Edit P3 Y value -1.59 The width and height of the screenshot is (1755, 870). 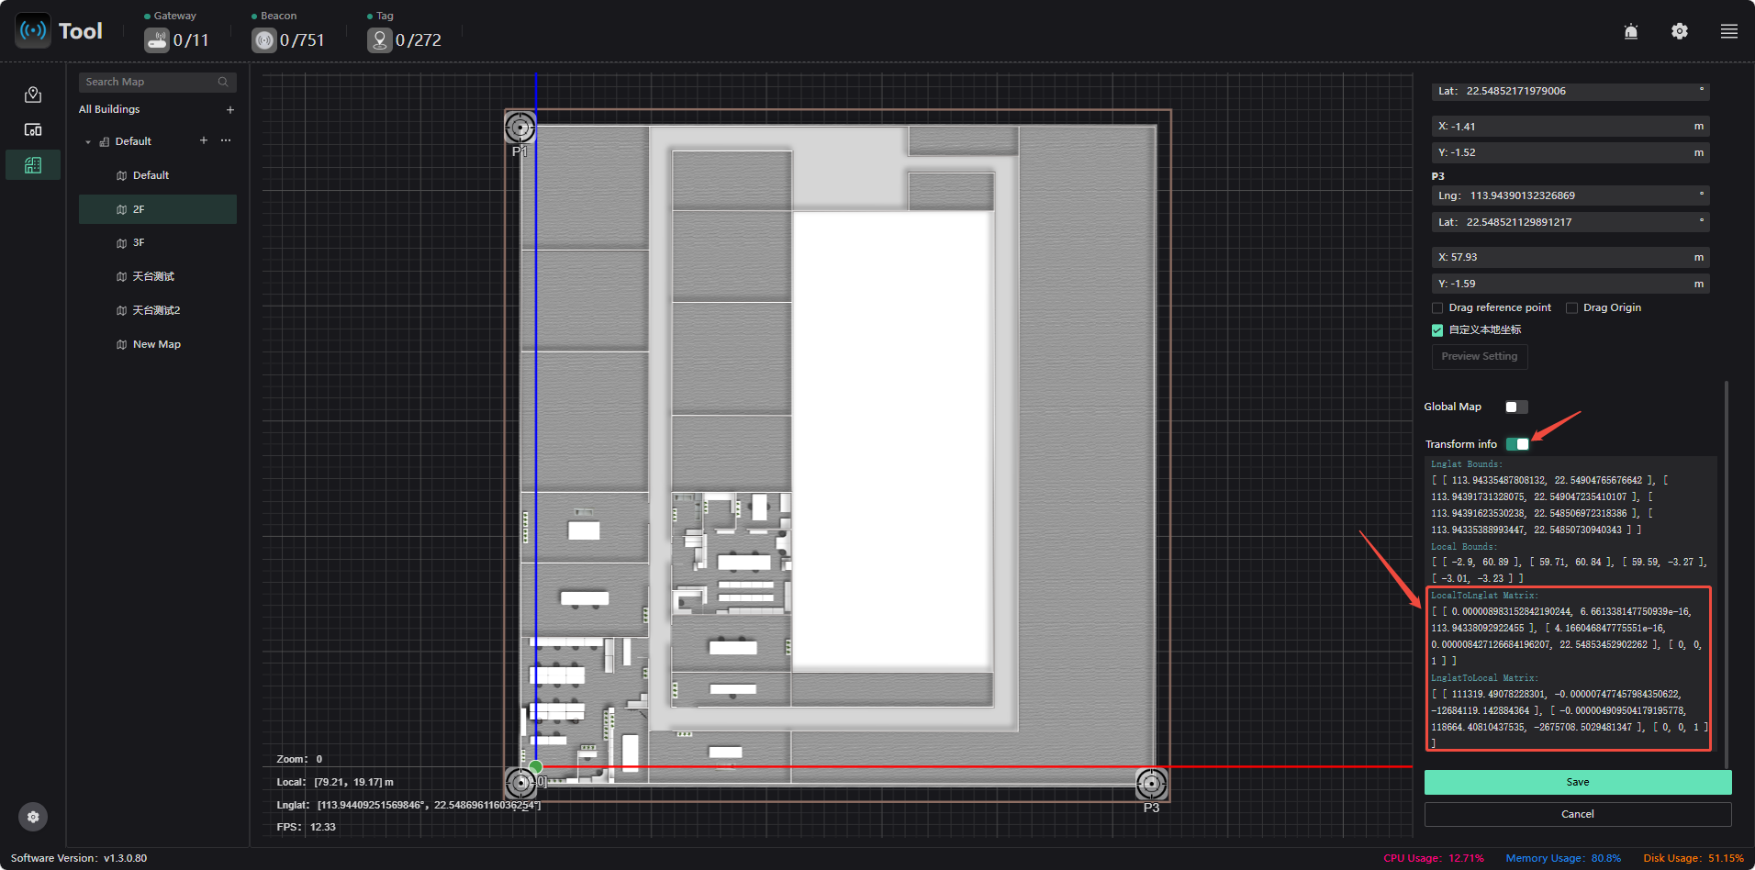click(1571, 284)
